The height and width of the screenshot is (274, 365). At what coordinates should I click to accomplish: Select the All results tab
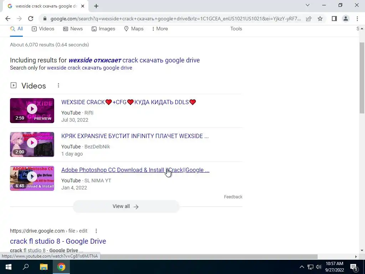point(16,29)
